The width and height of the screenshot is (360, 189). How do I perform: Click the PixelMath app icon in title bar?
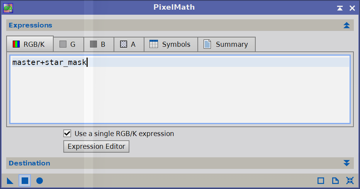tap(8, 7)
